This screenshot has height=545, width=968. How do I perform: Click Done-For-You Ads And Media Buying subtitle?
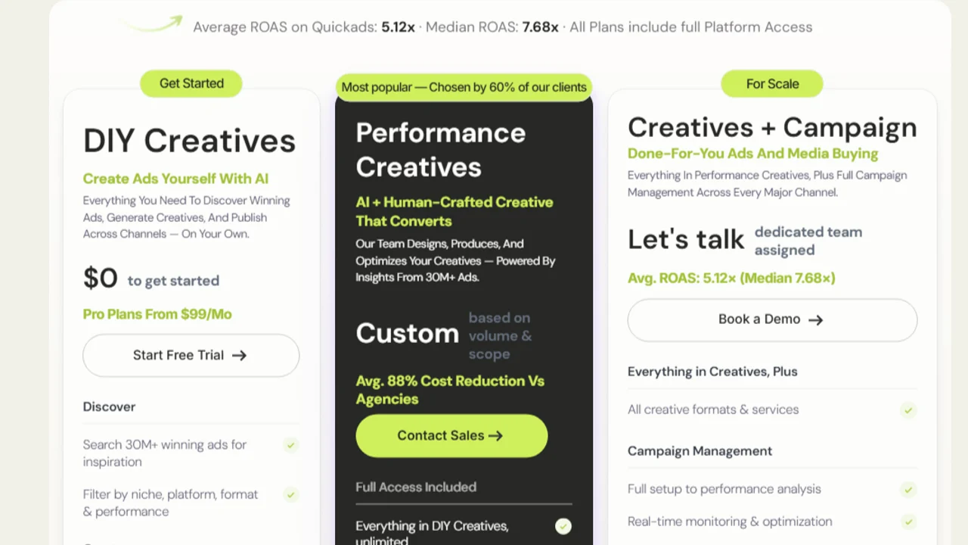point(752,154)
